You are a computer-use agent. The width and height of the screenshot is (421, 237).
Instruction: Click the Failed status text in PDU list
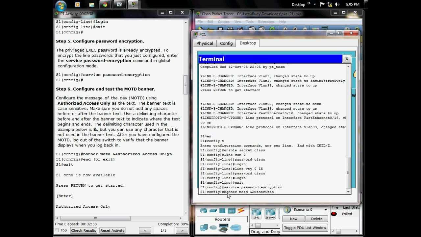tap(347, 214)
